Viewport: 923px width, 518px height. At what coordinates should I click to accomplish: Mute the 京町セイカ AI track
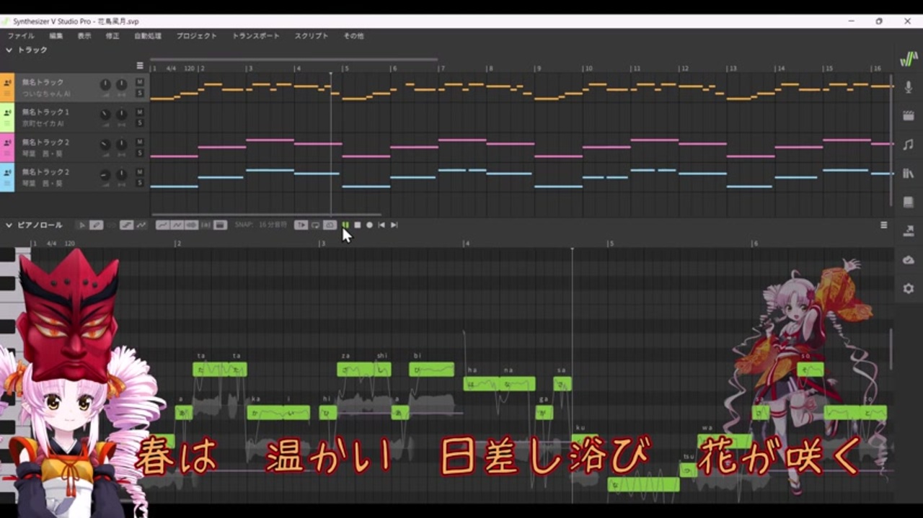[x=140, y=112]
